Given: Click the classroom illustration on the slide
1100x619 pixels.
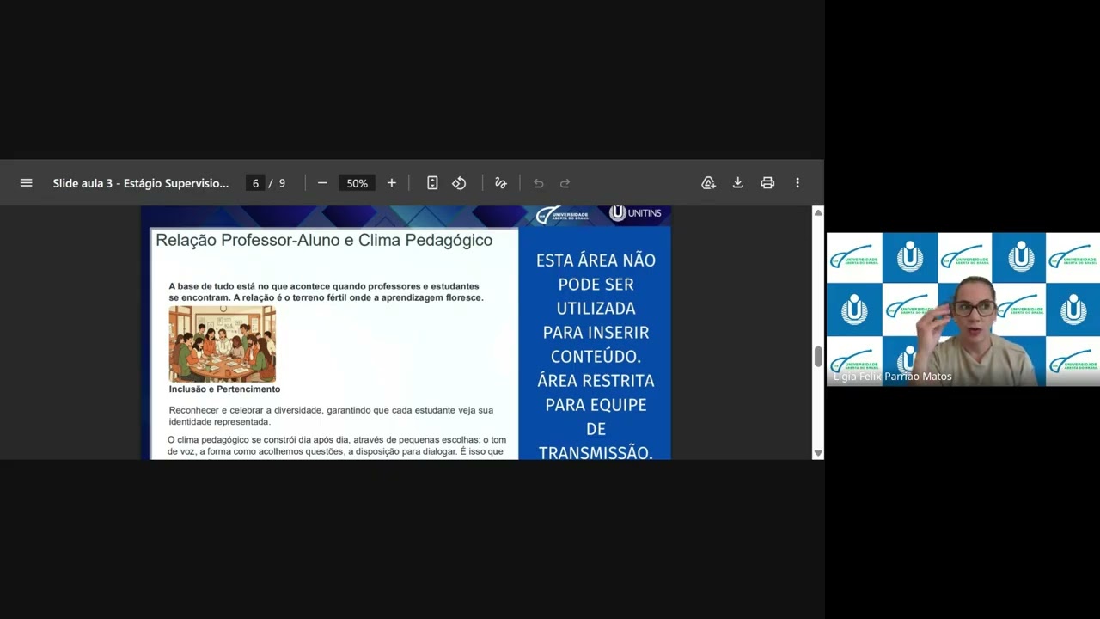Looking at the screenshot, I should [223, 344].
